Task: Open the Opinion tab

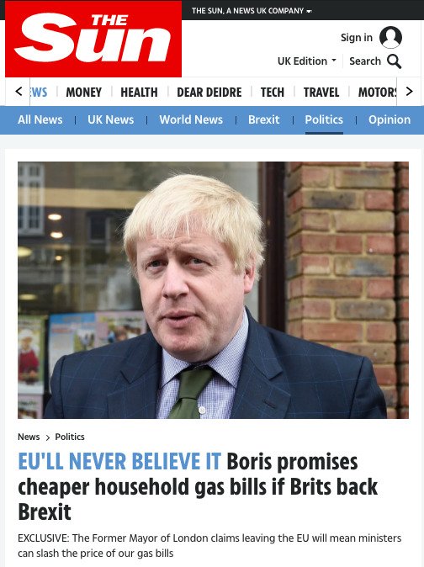Action: [x=390, y=119]
